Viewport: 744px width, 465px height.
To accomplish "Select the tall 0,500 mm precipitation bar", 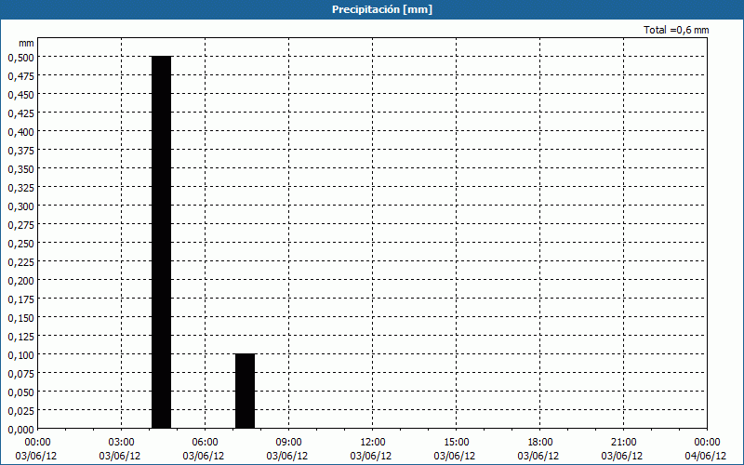I will pyautogui.click(x=161, y=243).
